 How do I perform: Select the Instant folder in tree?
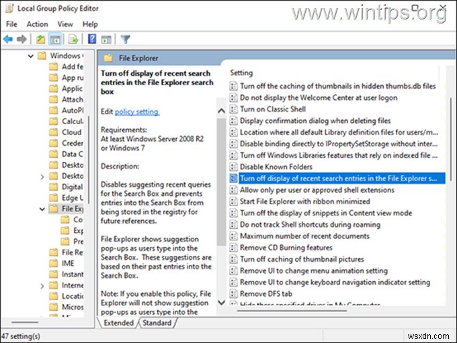pos(73,275)
